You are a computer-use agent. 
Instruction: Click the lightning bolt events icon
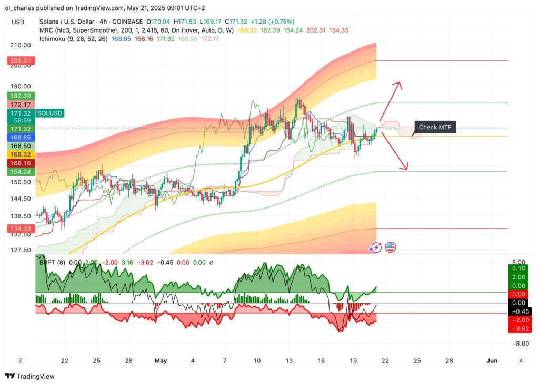pos(375,247)
